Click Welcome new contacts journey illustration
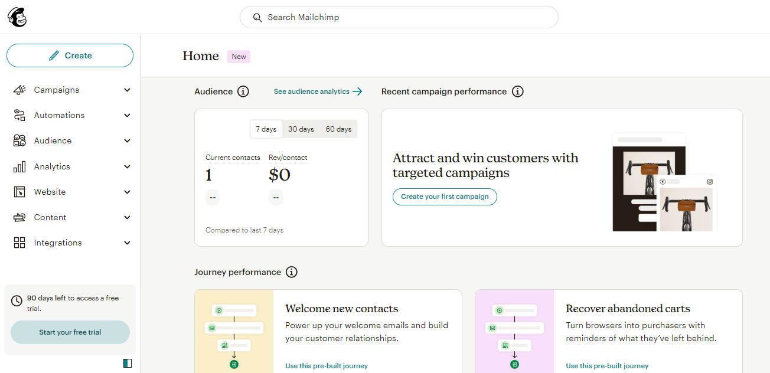This screenshot has height=373, width=770. 234,331
